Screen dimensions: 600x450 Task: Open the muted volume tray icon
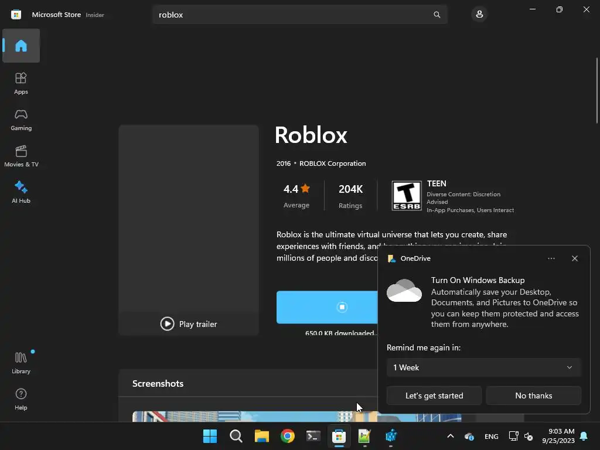529,436
